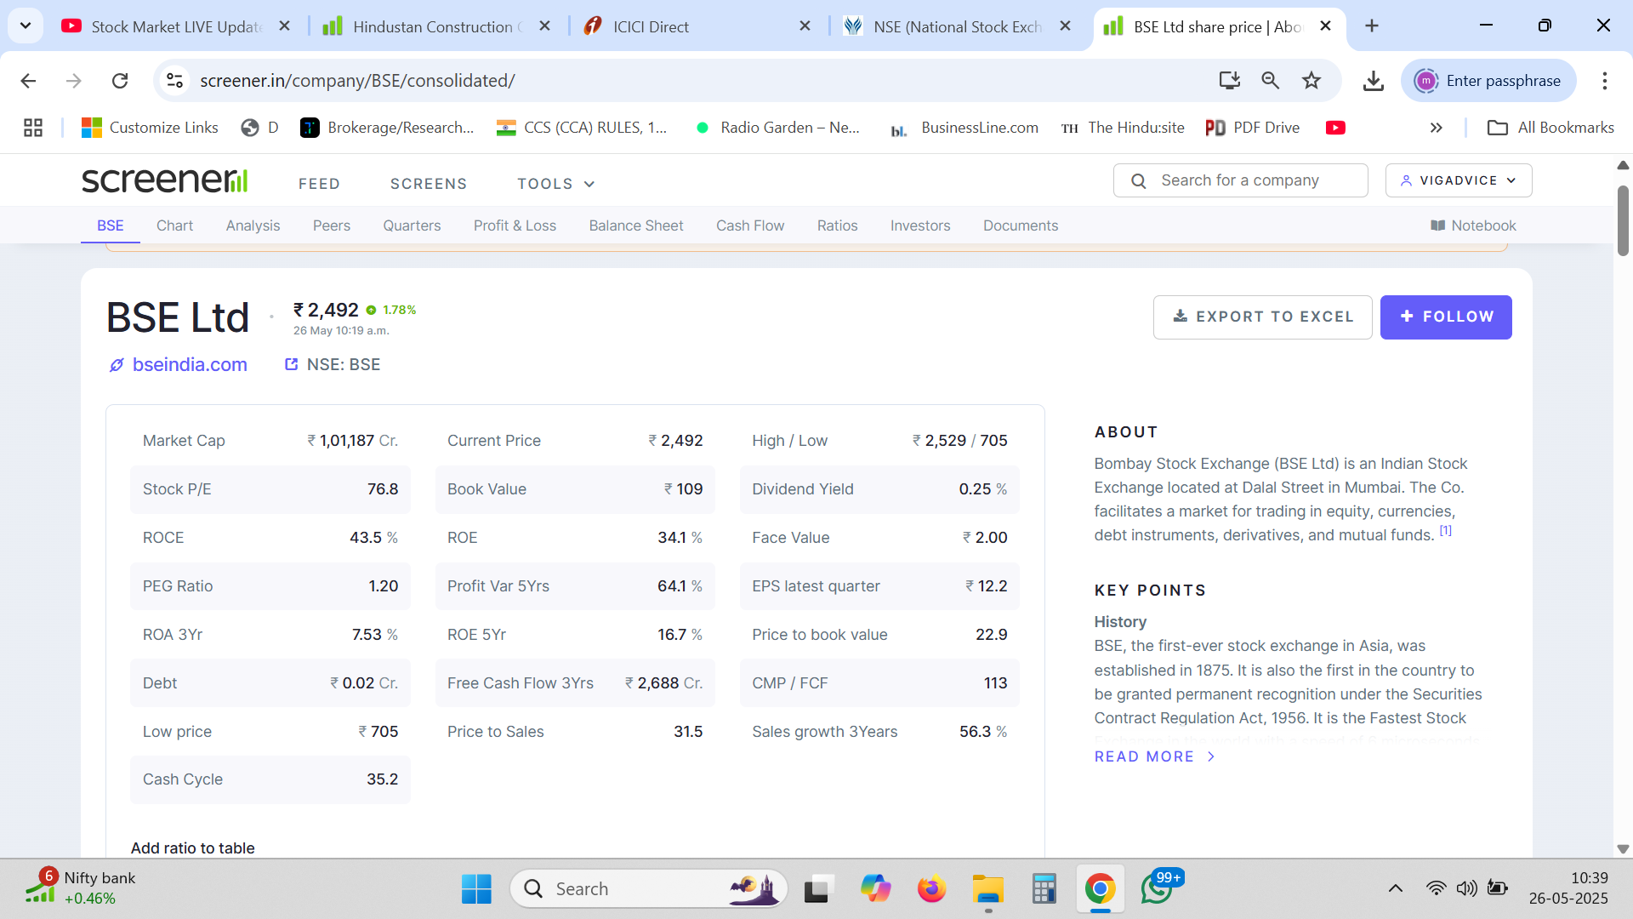Open Radio Garden bookmark
This screenshot has height=919, width=1633.
pyautogui.click(x=777, y=128)
